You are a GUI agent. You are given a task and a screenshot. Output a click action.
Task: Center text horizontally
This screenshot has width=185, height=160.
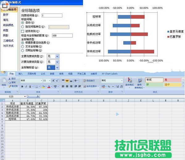pyautogui.click(x=67, y=86)
